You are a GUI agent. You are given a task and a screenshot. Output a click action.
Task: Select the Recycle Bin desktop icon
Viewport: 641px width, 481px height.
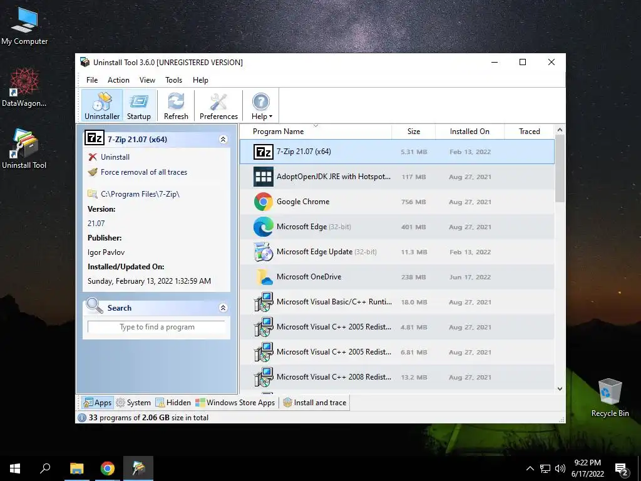tap(610, 398)
